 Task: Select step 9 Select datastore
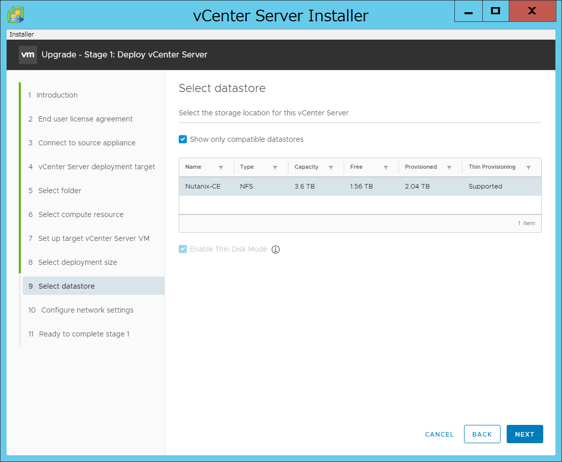point(93,286)
